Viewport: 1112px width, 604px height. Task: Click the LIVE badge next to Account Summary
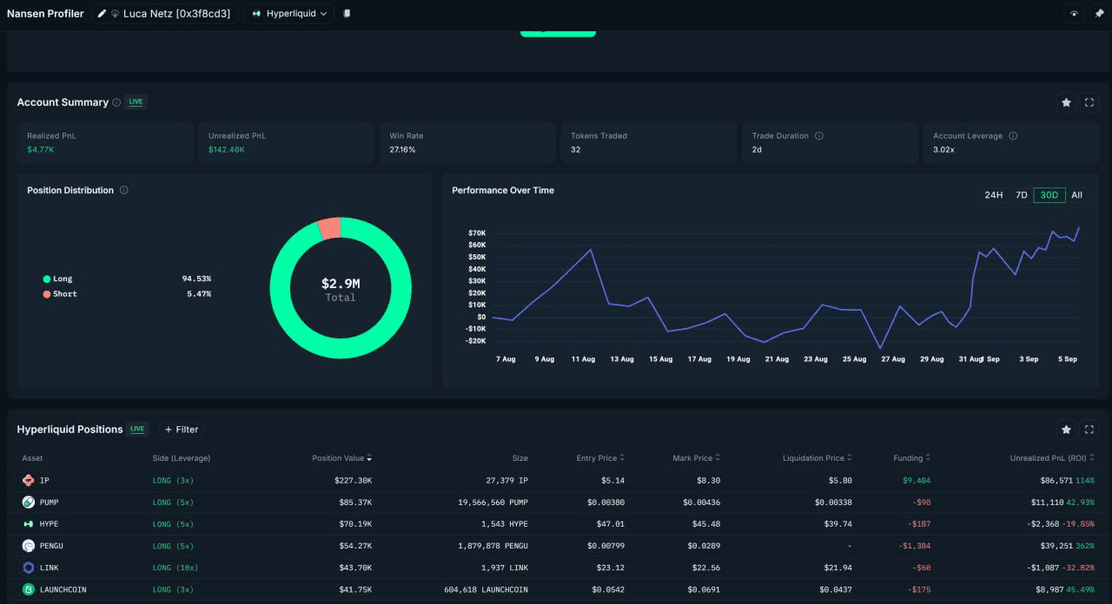click(x=136, y=102)
